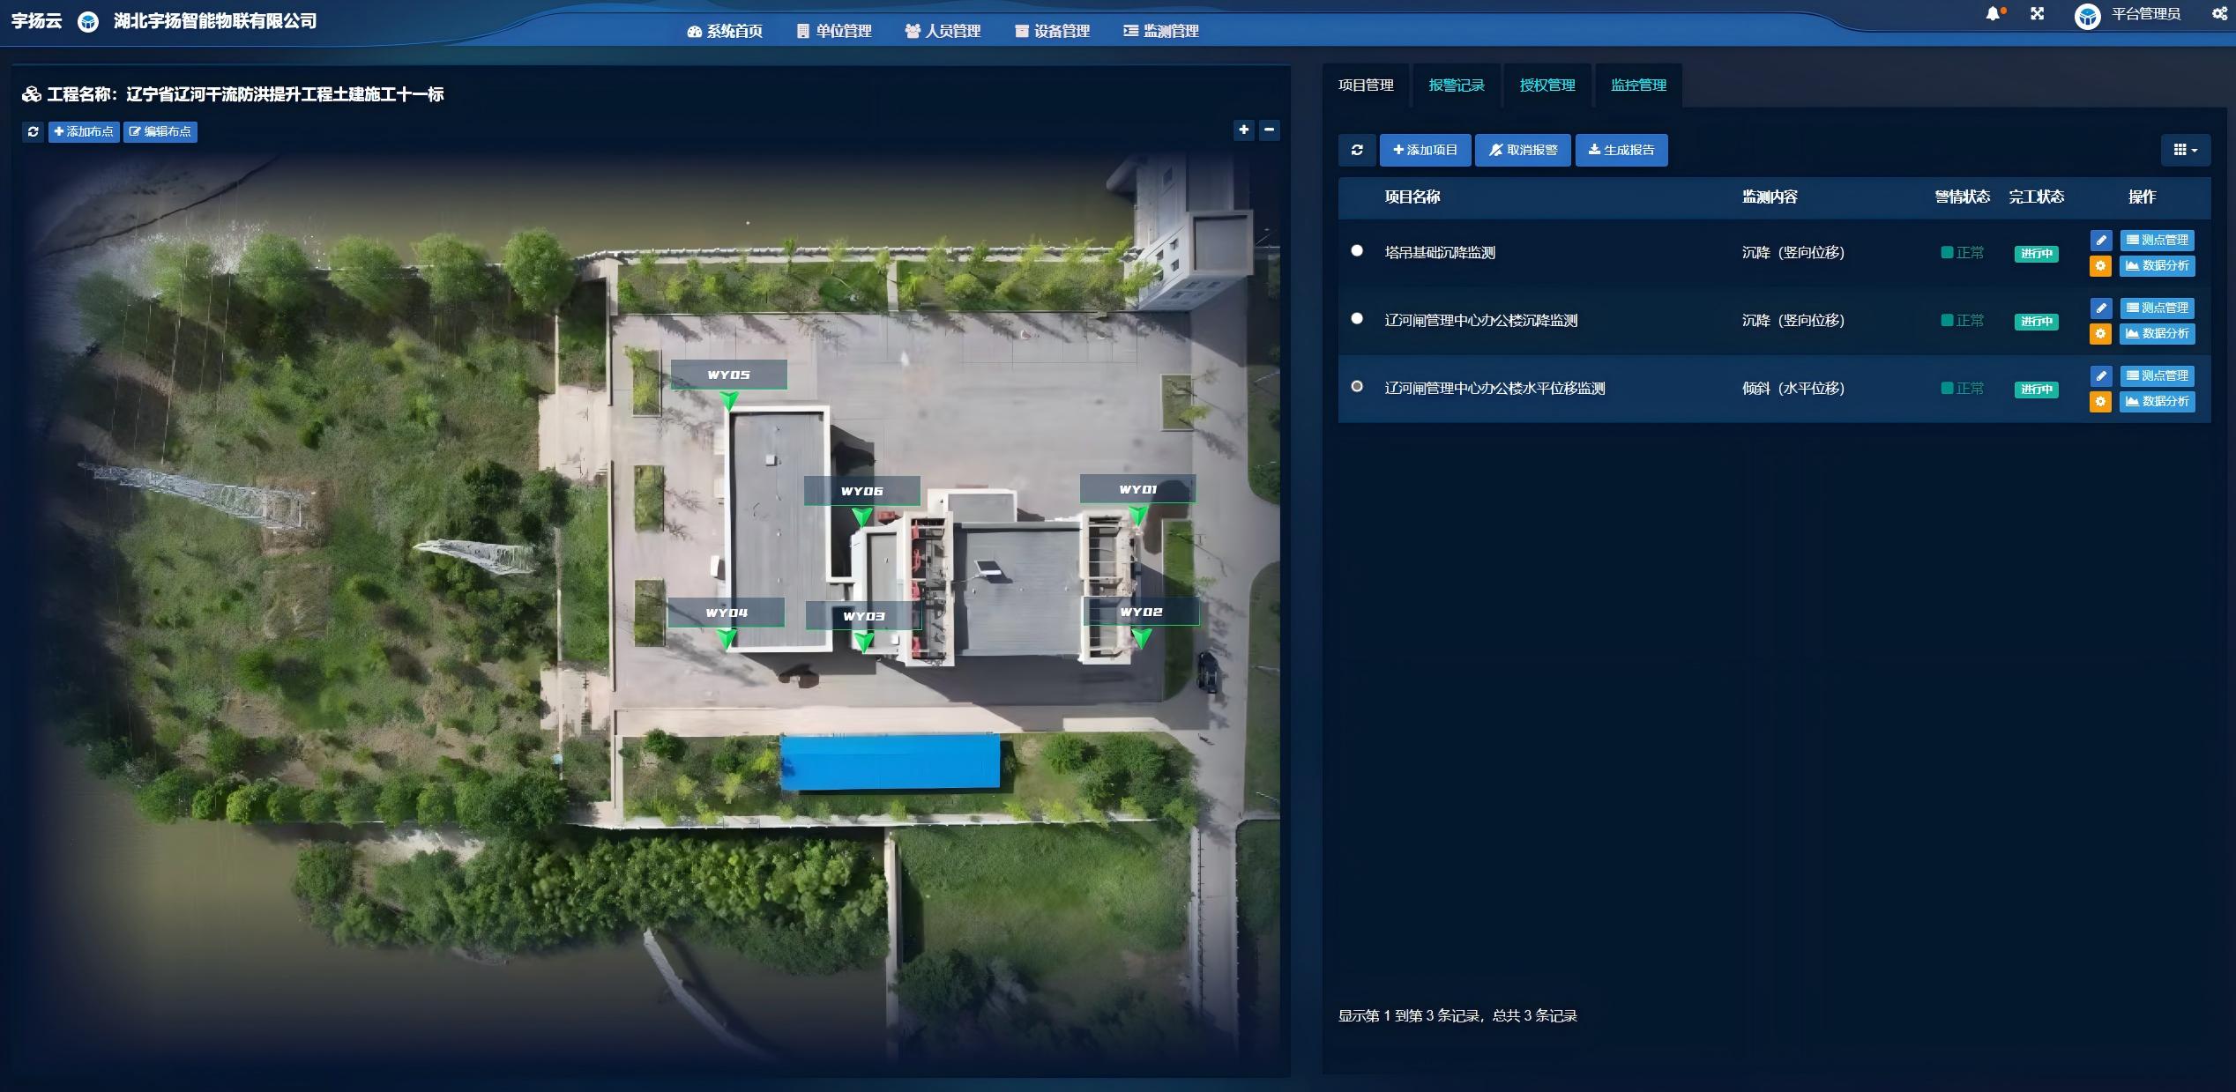Zoom in the map with plus button

(x=1243, y=130)
